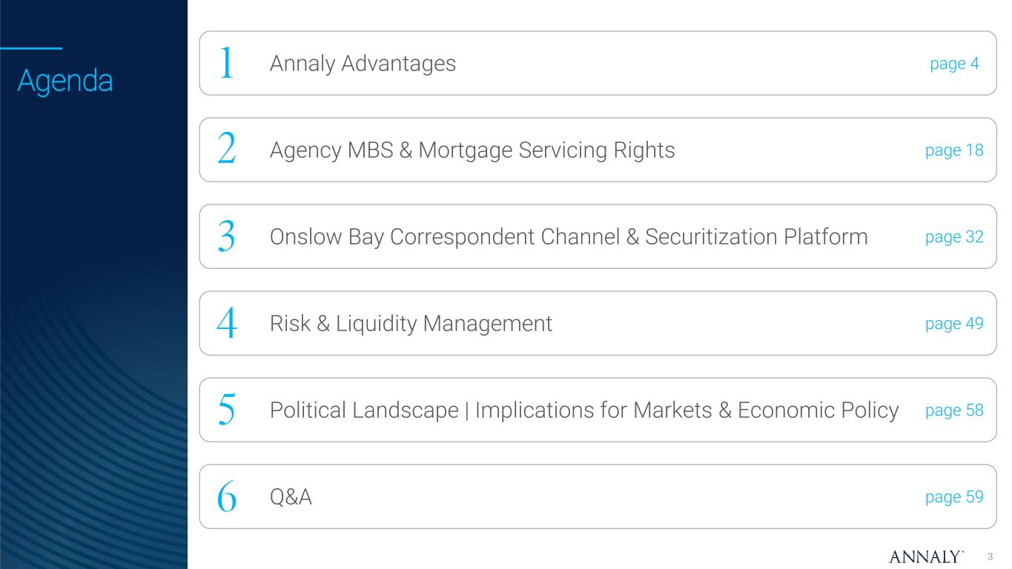Click the Agenda slide title
The width and height of the screenshot is (1012, 569).
(x=65, y=81)
